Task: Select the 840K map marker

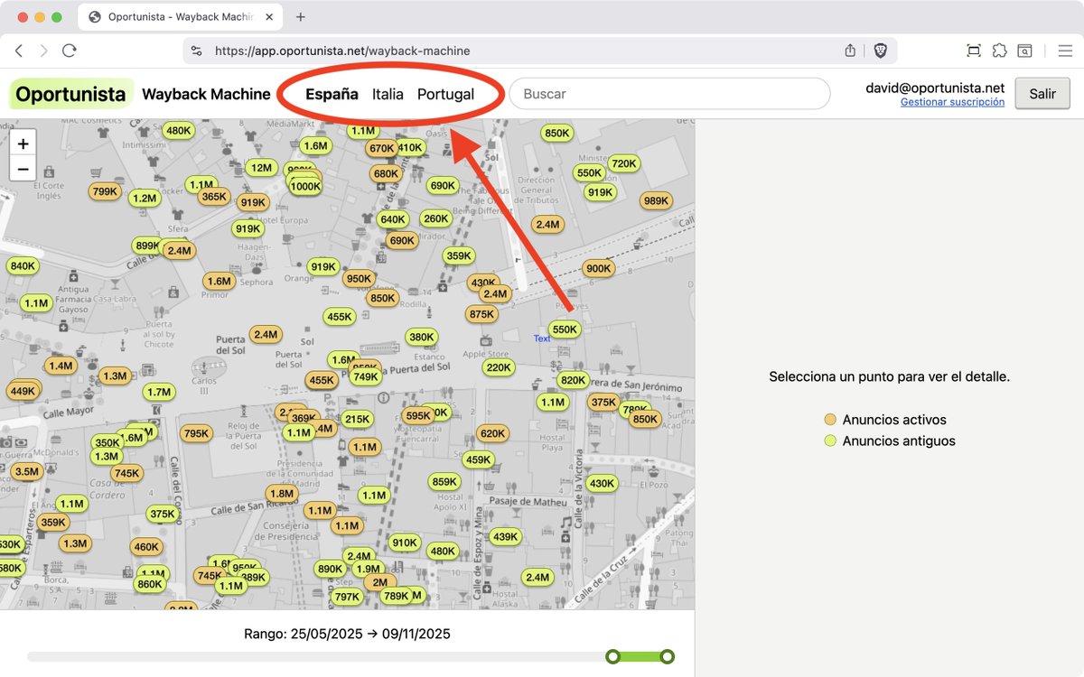Action: [23, 266]
